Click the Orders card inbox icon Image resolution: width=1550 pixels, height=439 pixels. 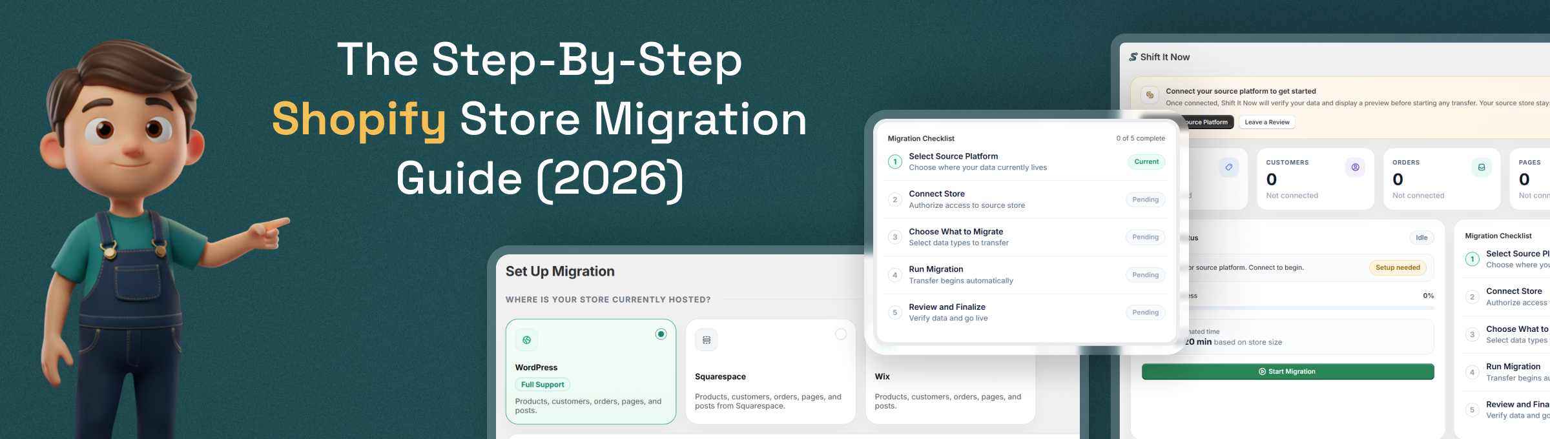tap(1482, 167)
